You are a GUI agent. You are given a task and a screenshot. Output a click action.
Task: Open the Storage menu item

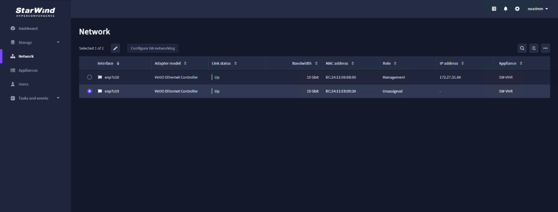pos(25,43)
